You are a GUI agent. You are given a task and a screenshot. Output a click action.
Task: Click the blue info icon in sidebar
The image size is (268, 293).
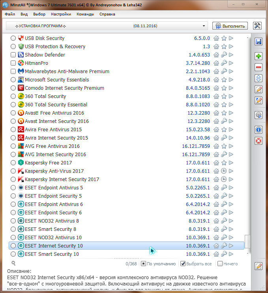point(259,129)
